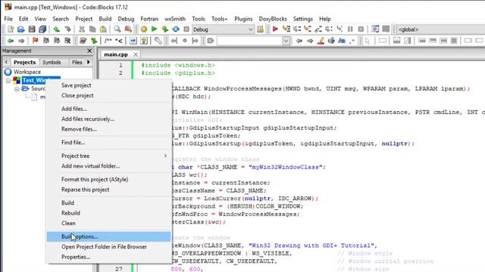Screen dimensions: 485x272
Task: Click the highlighter marker toolbar icon
Action: click(321, 41)
